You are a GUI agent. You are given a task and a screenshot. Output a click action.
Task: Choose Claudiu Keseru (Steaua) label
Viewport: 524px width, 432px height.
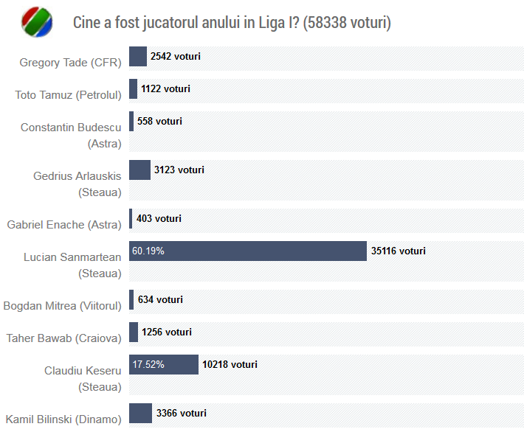83,378
